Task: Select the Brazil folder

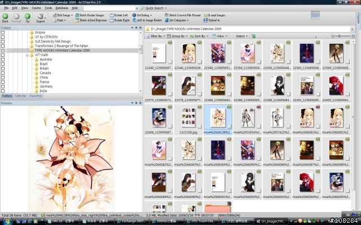Action: 43,64
